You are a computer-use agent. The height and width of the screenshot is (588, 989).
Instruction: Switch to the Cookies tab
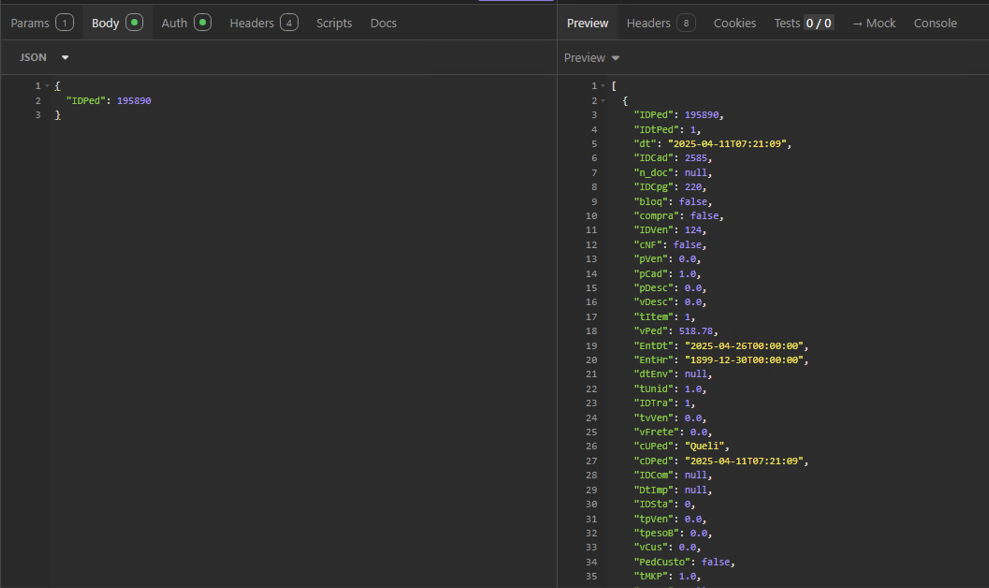(734, 23)
